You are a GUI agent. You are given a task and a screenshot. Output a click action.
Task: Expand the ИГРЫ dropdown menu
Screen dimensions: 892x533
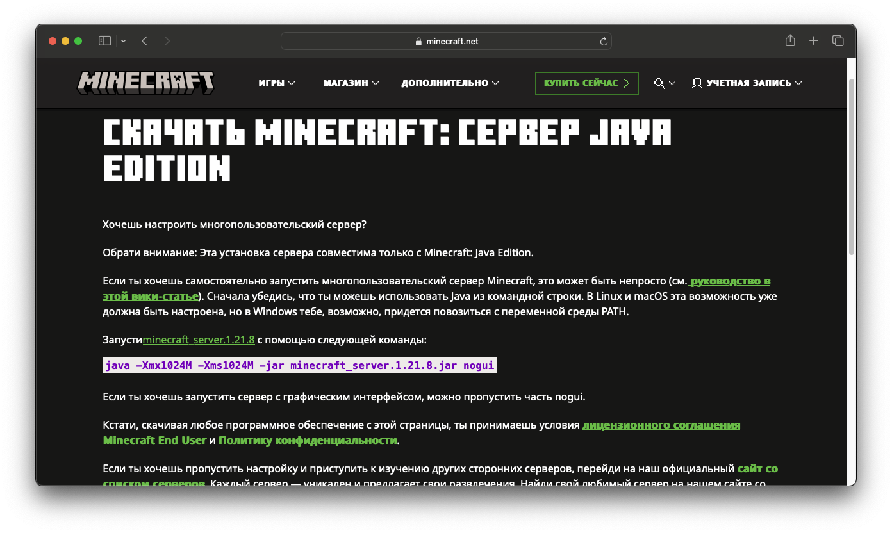[277, 83]
